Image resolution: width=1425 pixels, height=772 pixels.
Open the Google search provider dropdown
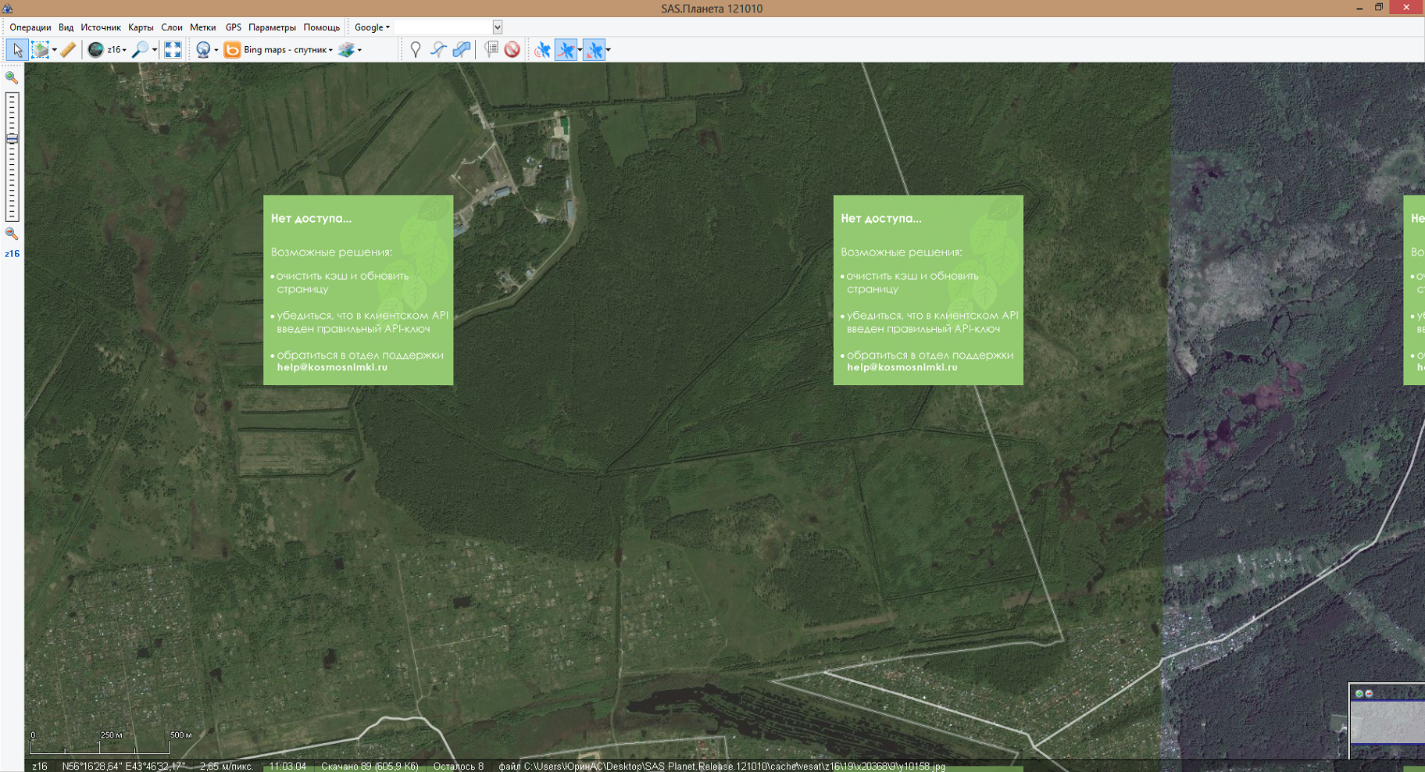tap(372, 27)
